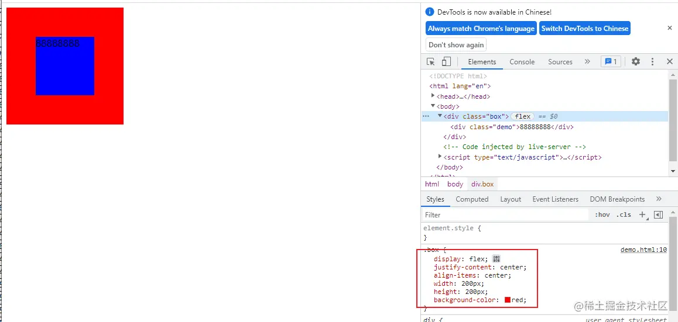Image resolution: width=678 pixels, height=322 pixels.
Task: Expand the head element node
Action: [x=433, y=96]
